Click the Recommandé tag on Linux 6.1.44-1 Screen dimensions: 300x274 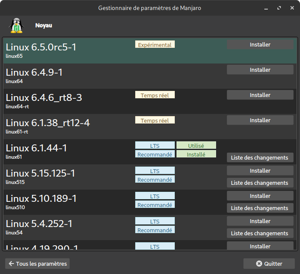[155, 154]
